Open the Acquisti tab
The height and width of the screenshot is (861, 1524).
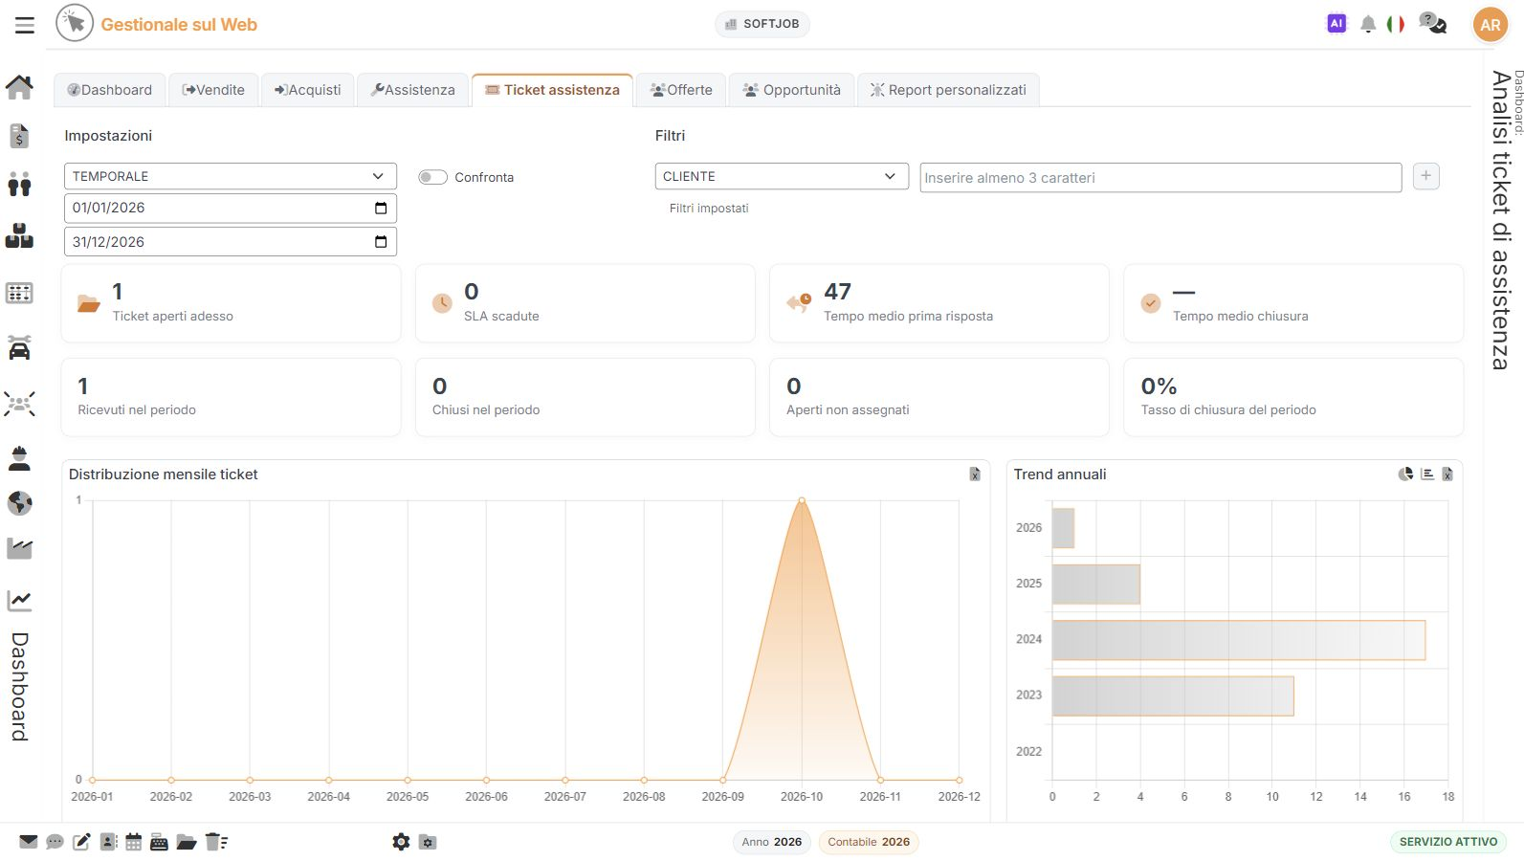(x=307, y=90)
